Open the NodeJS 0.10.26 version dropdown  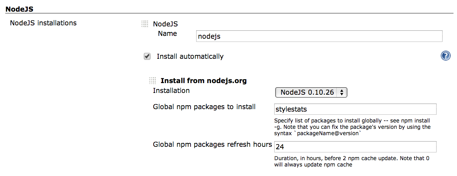(x=311, y=93)
